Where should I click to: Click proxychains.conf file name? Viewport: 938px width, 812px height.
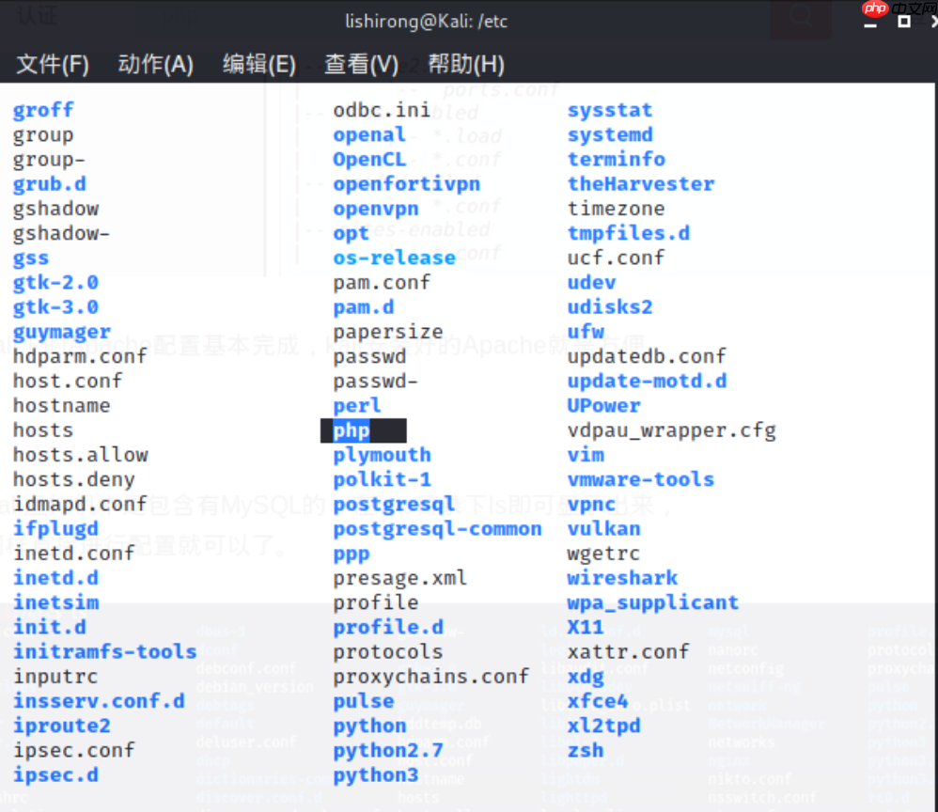(430, 677)
